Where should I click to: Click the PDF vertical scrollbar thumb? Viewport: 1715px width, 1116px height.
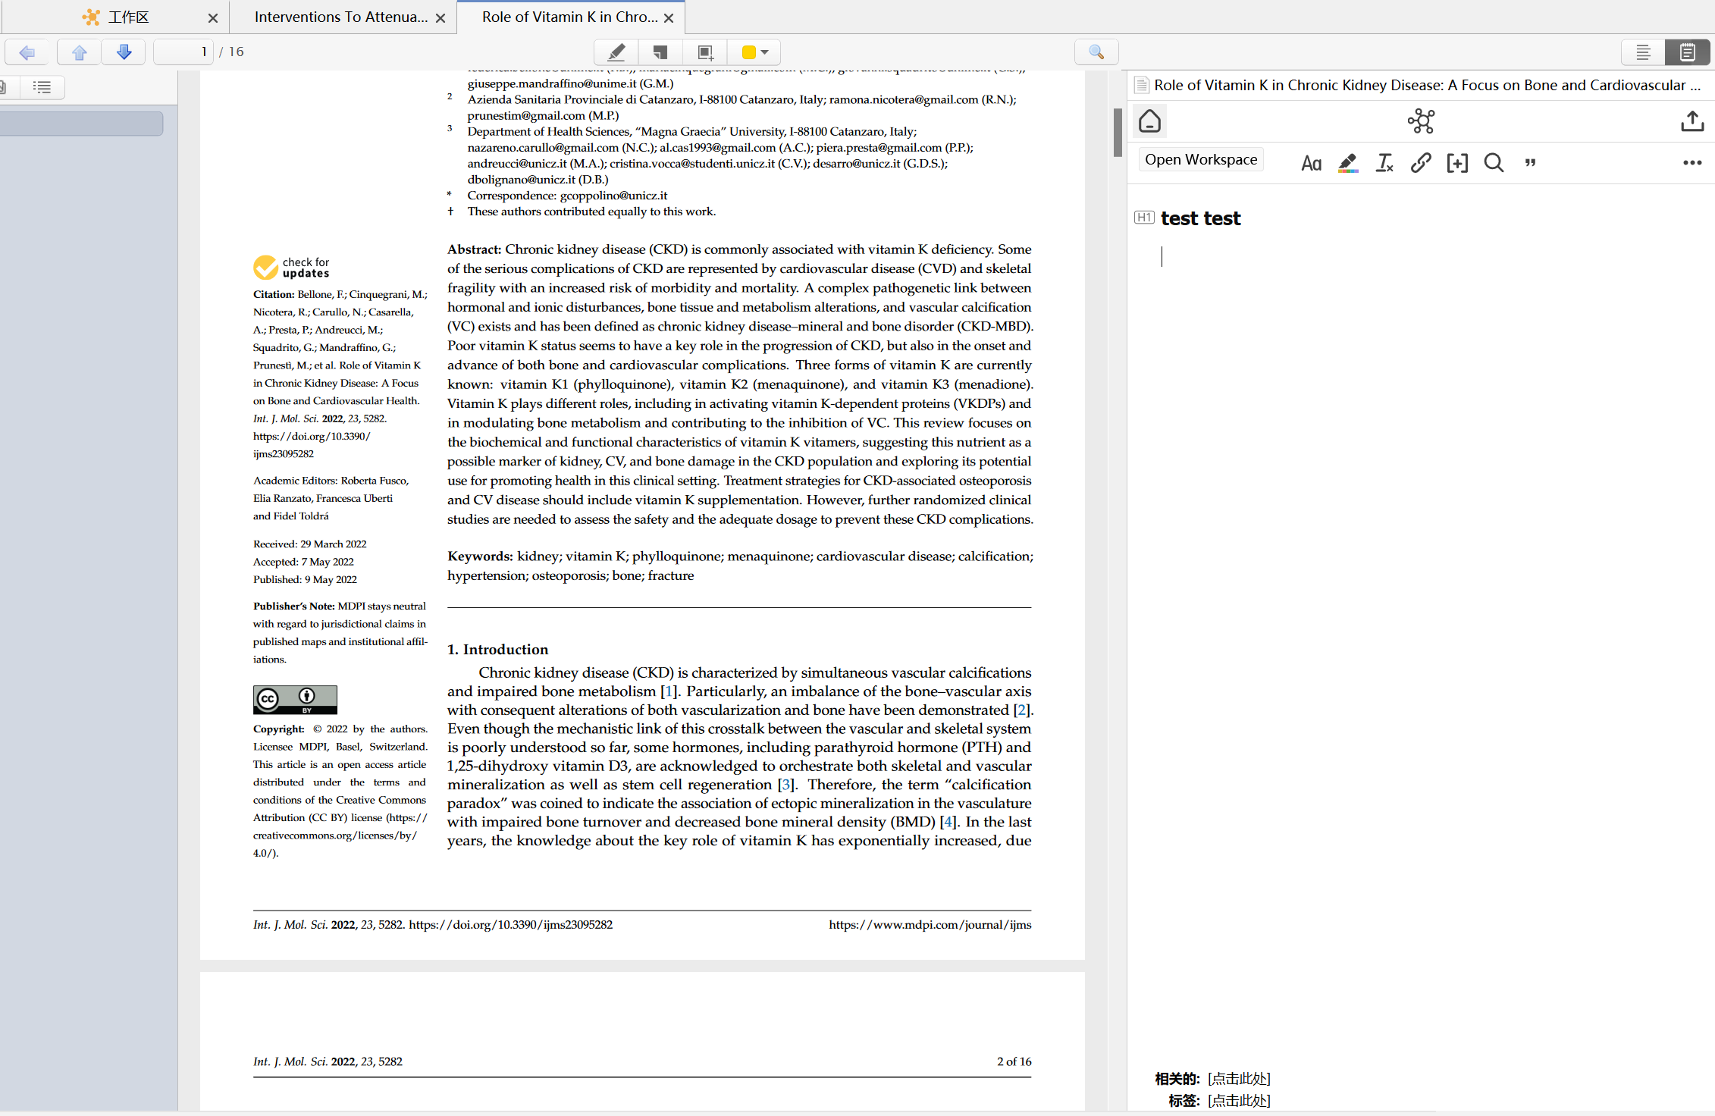click(1117, 133)
